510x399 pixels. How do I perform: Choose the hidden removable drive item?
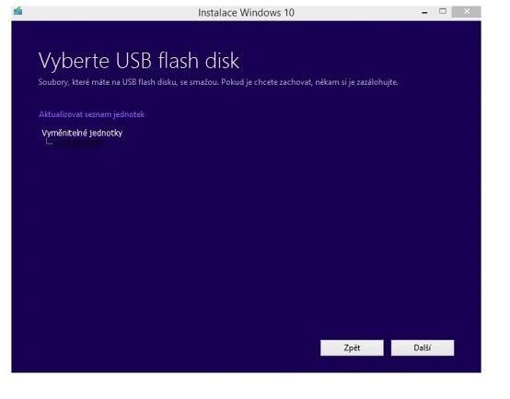[77, 143]
